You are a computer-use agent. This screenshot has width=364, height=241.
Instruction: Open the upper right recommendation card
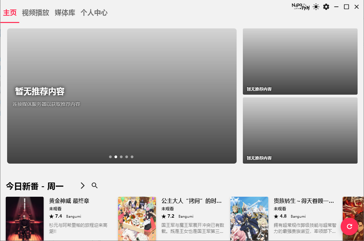point(300,61)
